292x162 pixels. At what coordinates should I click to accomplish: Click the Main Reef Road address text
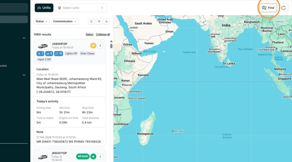pos(69,83)
